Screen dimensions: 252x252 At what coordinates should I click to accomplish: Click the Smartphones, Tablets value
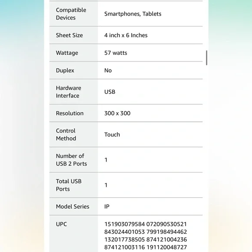pos(133,14)
